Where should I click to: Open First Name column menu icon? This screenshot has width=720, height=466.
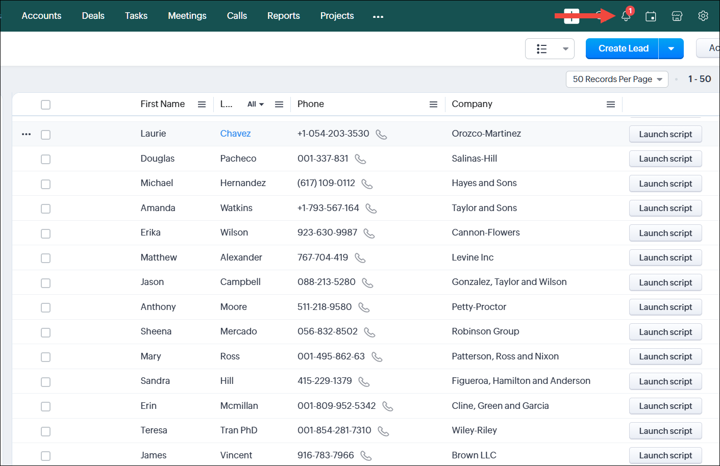click(x=202, y=105)
